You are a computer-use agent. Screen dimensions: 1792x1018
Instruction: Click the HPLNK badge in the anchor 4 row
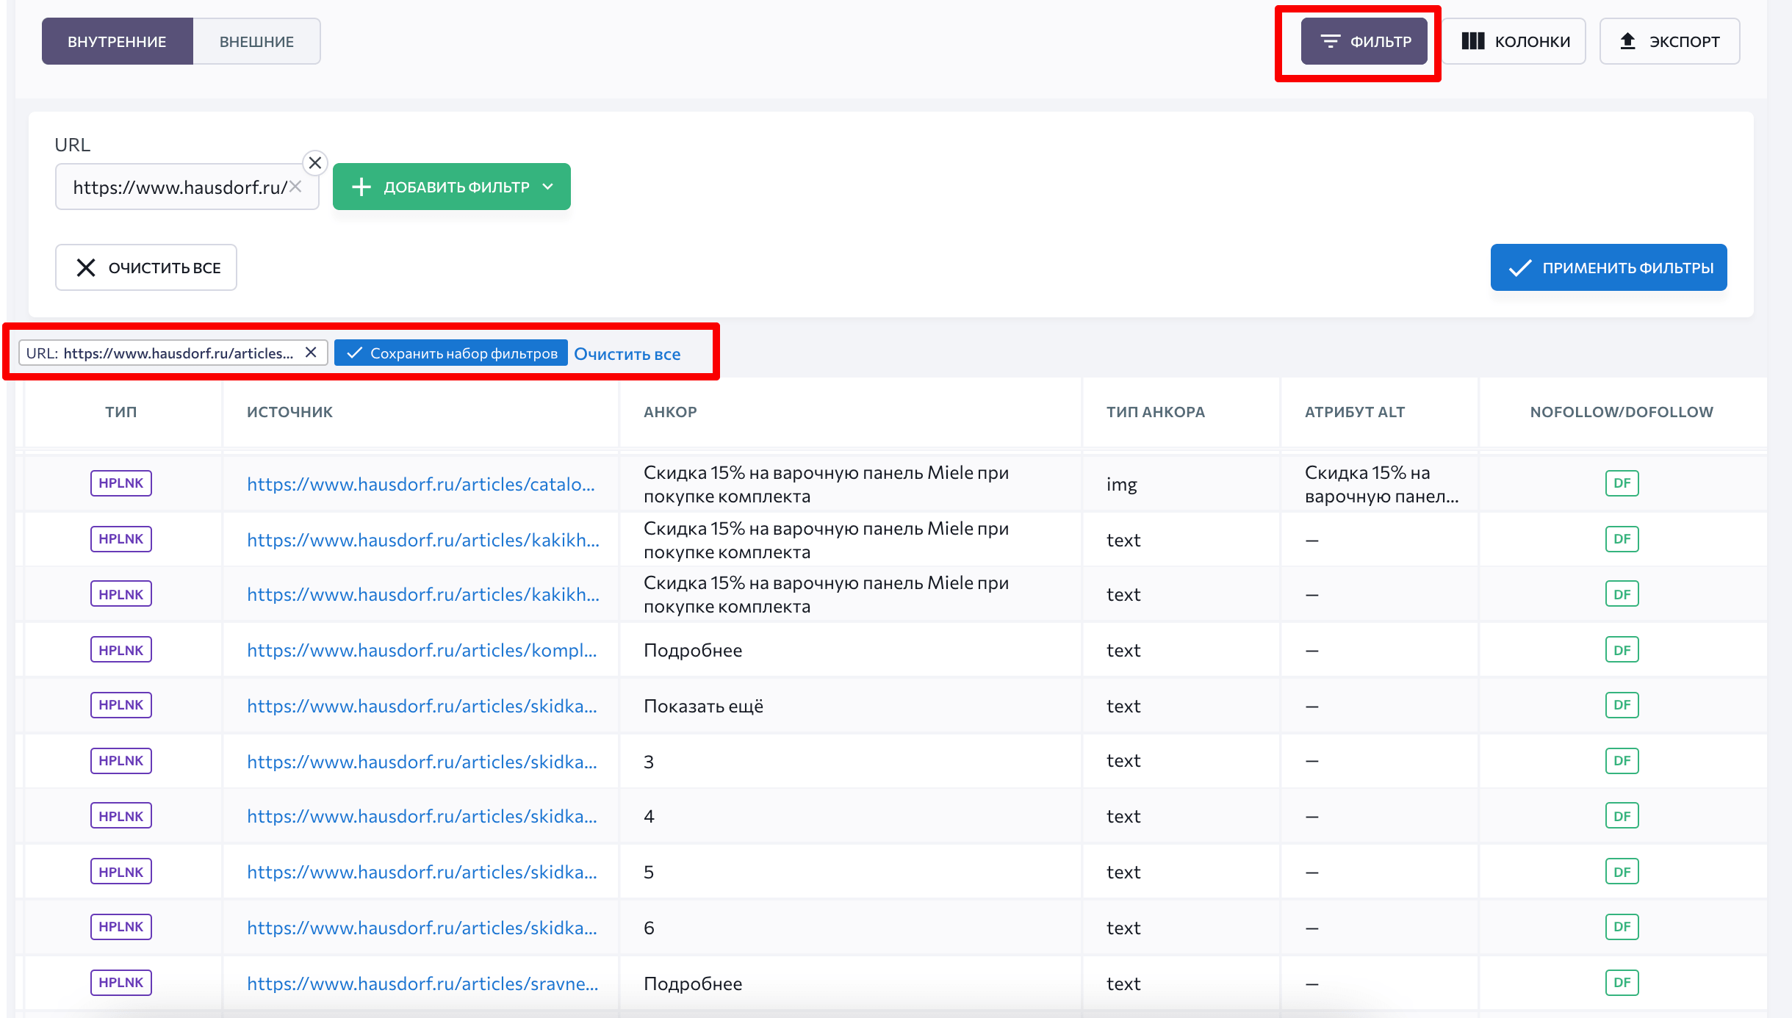click(121, 816)
